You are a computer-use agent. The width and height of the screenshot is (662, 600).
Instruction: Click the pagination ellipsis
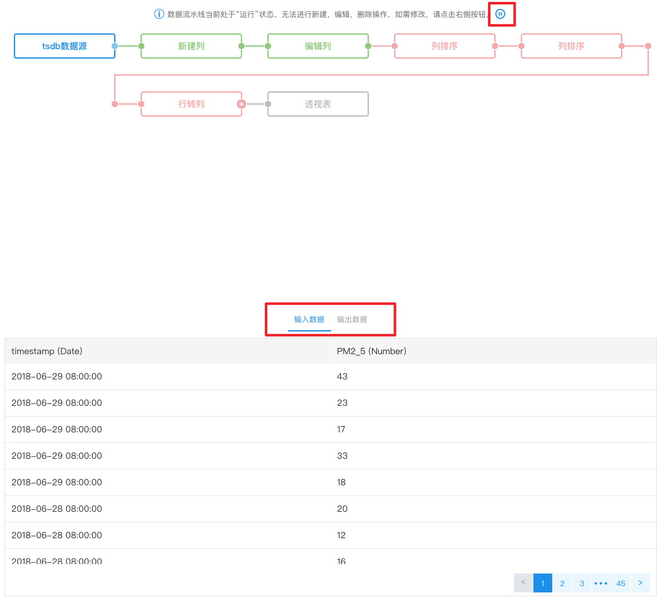pyautogui.click(x=601, y=583)
